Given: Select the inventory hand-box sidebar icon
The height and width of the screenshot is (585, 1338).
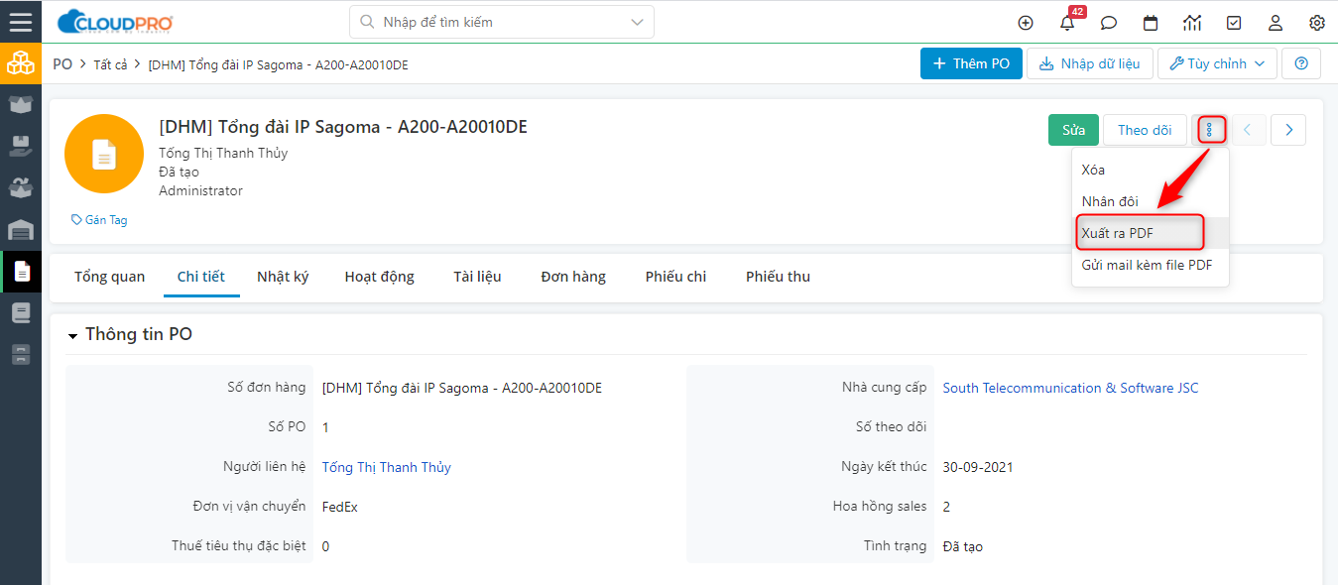Looking at the screenshot, I should click(x=21, y=147).
